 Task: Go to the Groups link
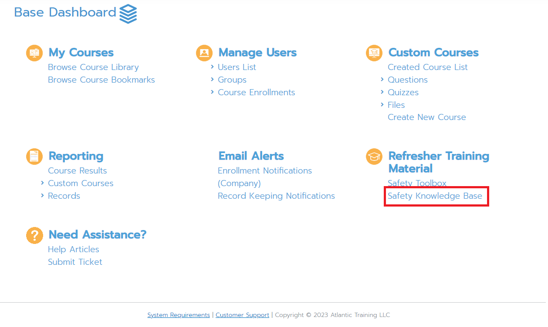click(232, 80)
